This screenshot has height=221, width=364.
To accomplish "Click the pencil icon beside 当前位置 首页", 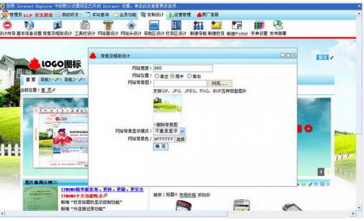I will (x=54, y=90).
